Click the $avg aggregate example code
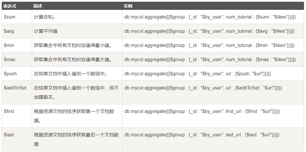The height and width of the screenshot is (152, 306). click(209, 31)
